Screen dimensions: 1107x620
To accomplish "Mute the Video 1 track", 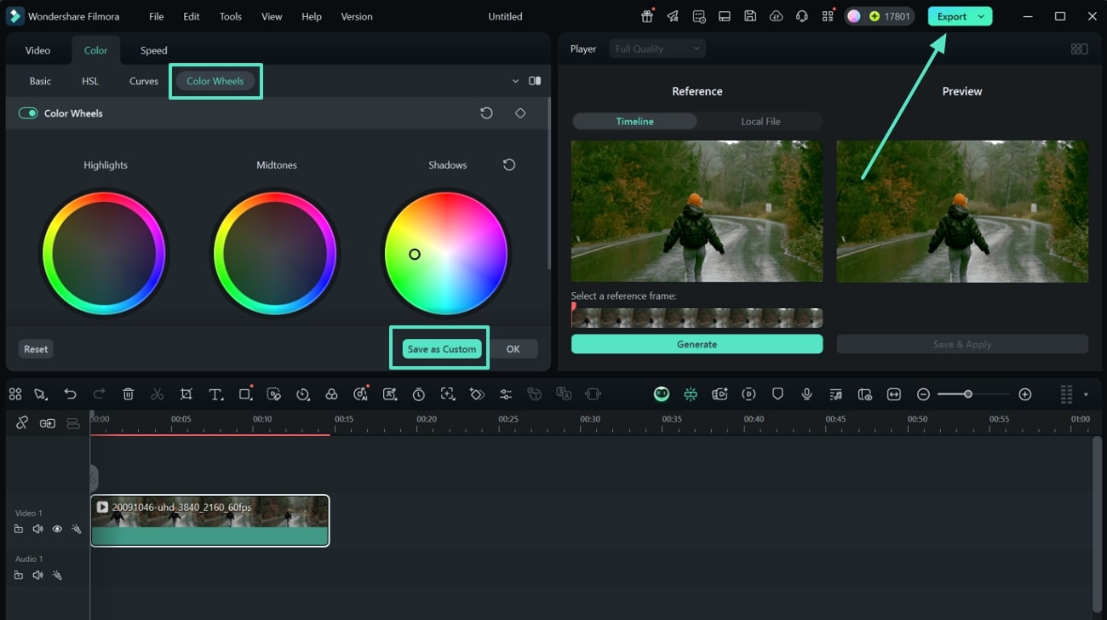I will click(37, 529).
